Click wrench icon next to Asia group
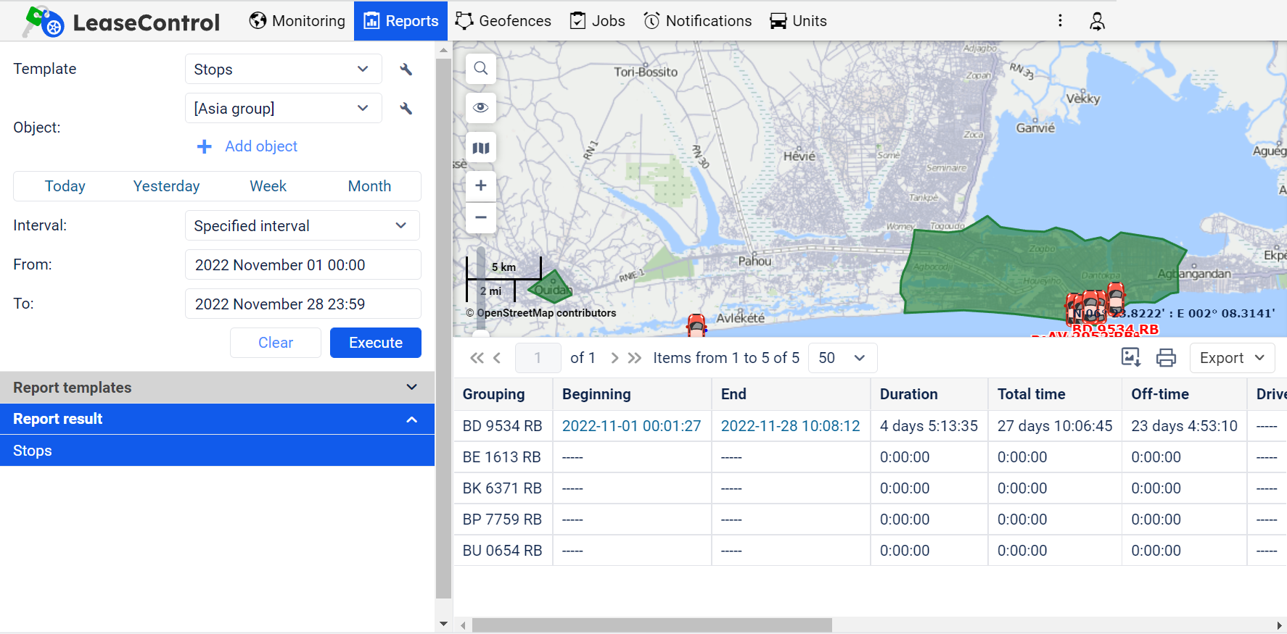The width and height of the screenshot is (1287, 634). pos(406,109)
